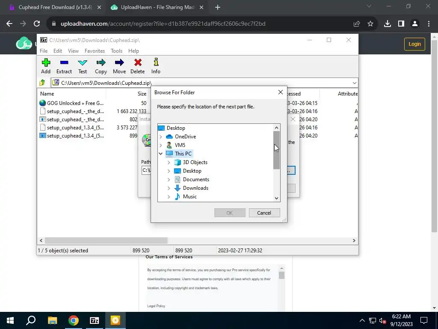Click the 7-Zip horizontal scrollbar left arrow
The image size is (438, 329).
coord(41,241)
